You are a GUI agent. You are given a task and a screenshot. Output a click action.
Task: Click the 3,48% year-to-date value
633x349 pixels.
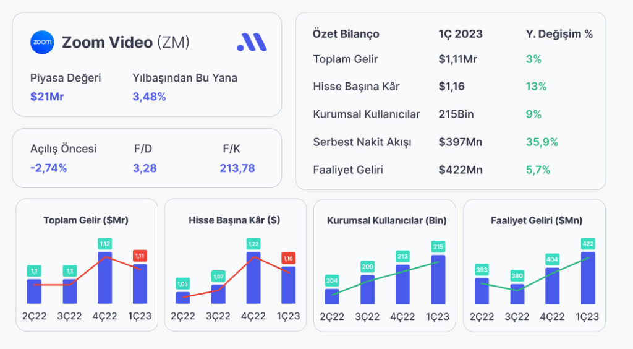pyautogui.click(x=150, y=97)
